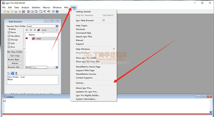The image size is (214, 117).
Task: Open the Analysis menu
Action: click(25, 7)
